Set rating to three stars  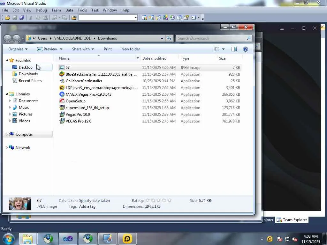click(158, 200)
